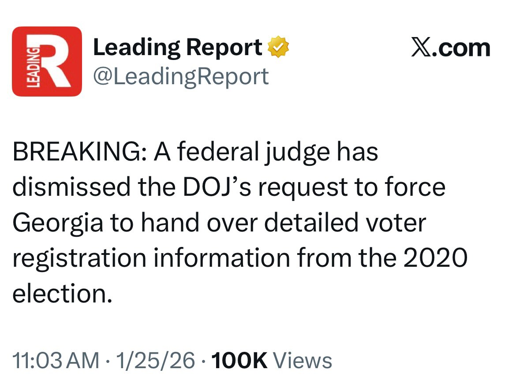516x388 pixels.
Task: Open the Leading Report display name
Action: 177,48
